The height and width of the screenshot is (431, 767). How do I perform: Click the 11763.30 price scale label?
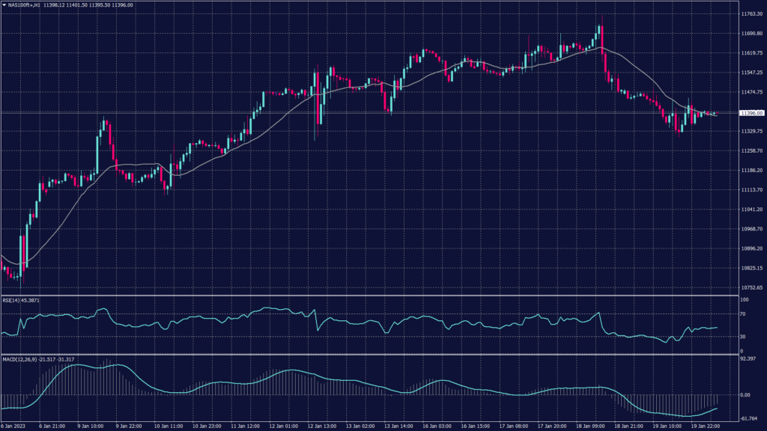(751, 14)
